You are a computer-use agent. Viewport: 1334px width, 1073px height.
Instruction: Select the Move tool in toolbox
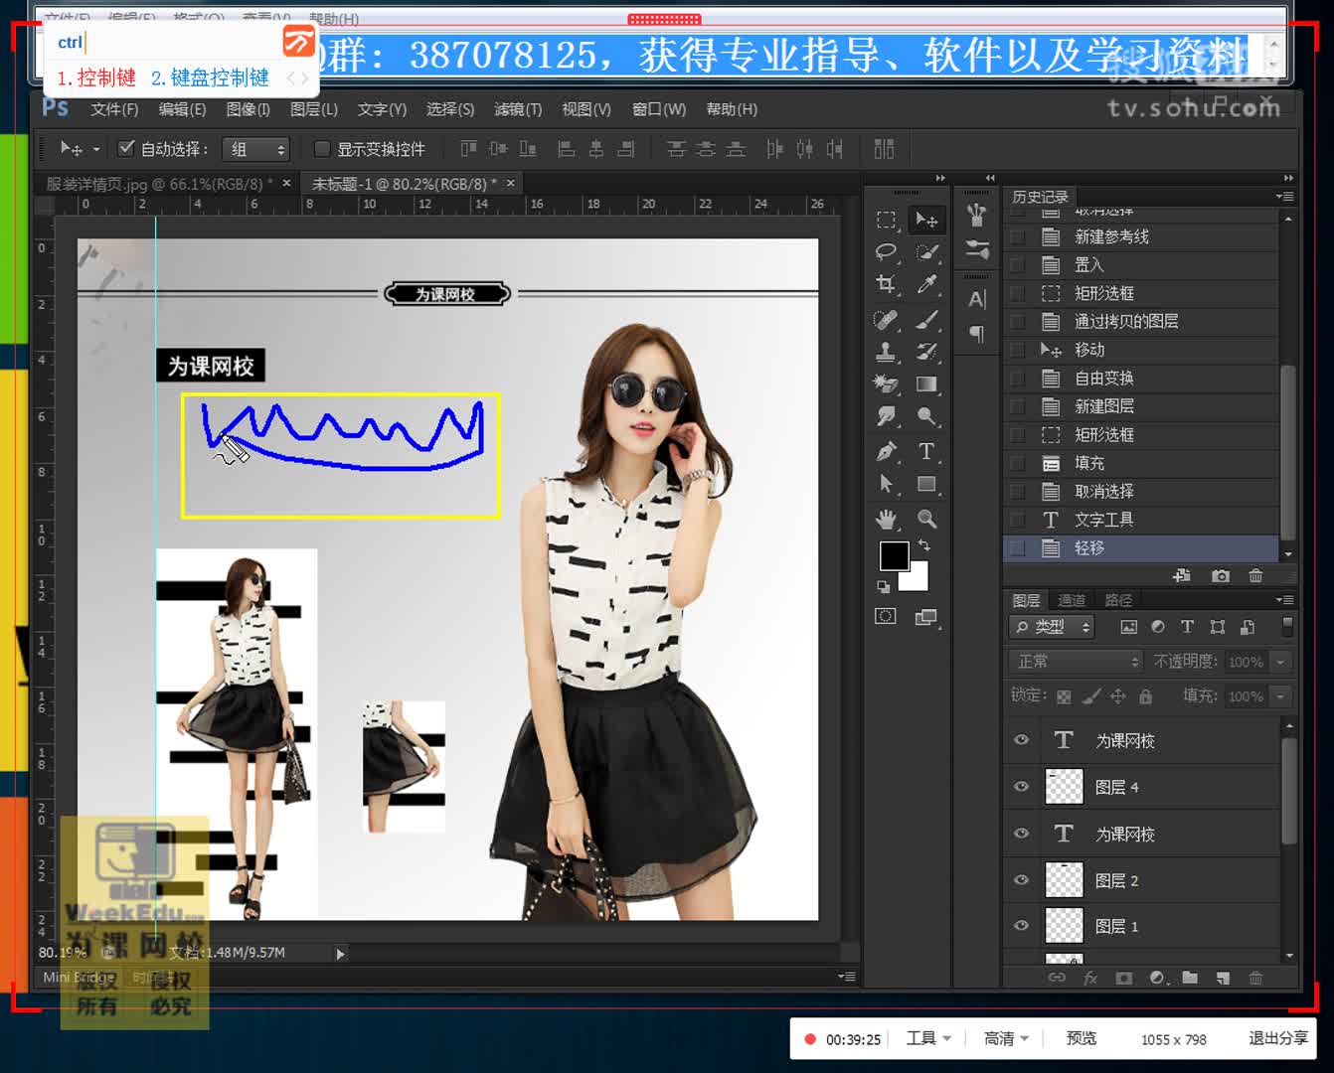click(926, 220)
